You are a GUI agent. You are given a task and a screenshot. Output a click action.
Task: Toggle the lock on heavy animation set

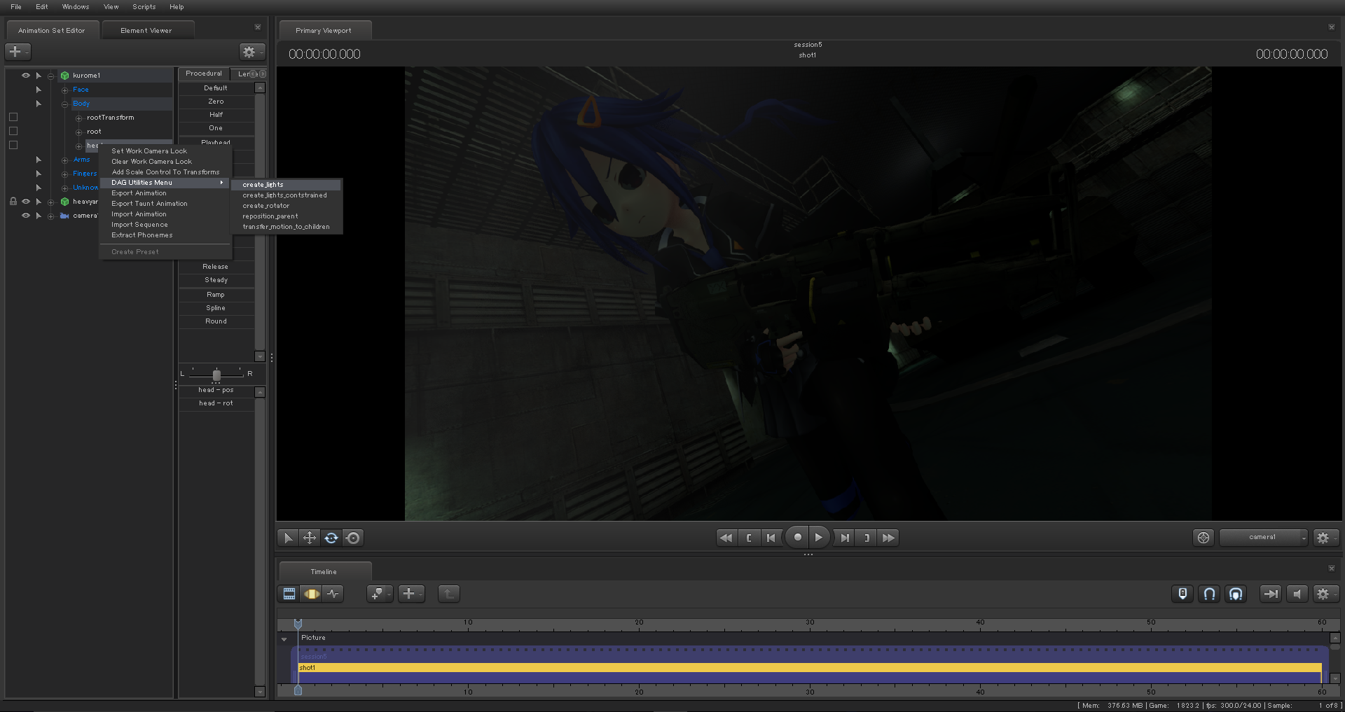pos(13,202)
